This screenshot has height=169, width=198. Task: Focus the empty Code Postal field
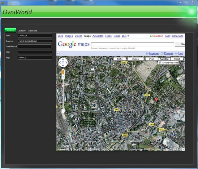click(x=35, y=46)
